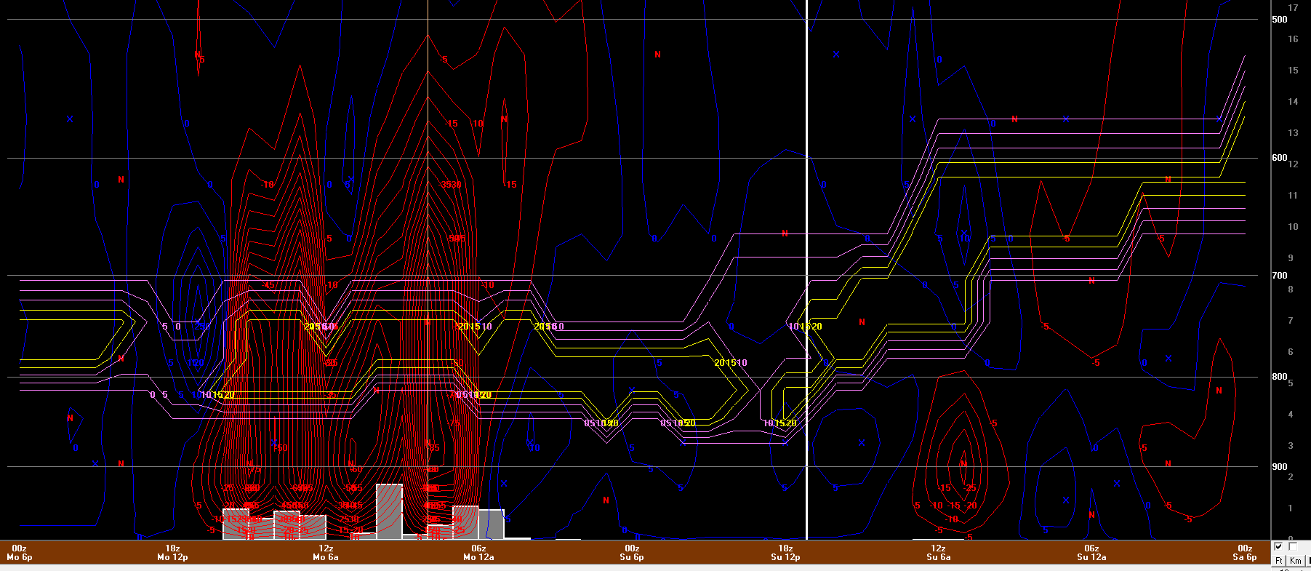This screenshot has width=1311, height=571.
Task: Select the 12z Mo 6a time label
Action: [x=326, y=553]
